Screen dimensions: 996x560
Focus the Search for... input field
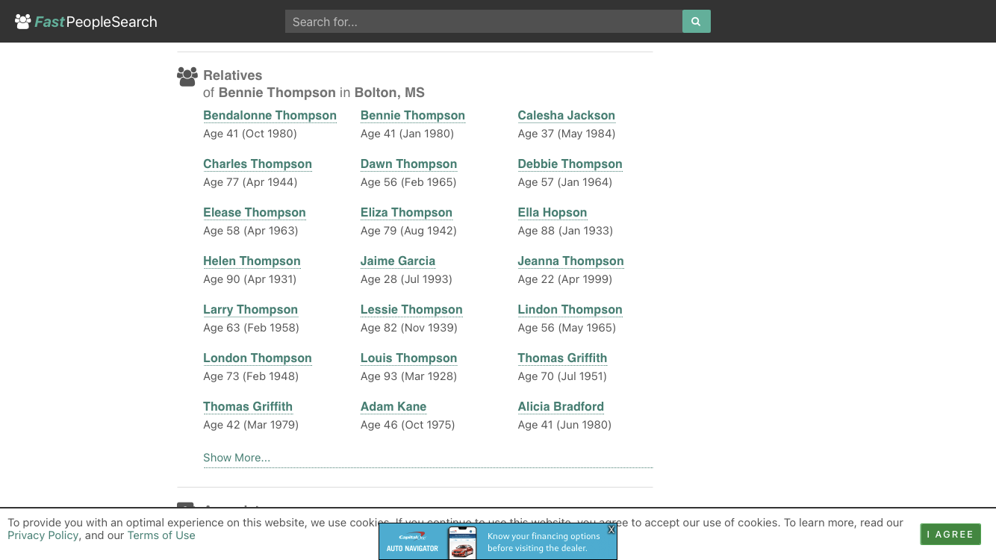coord(484,22)
